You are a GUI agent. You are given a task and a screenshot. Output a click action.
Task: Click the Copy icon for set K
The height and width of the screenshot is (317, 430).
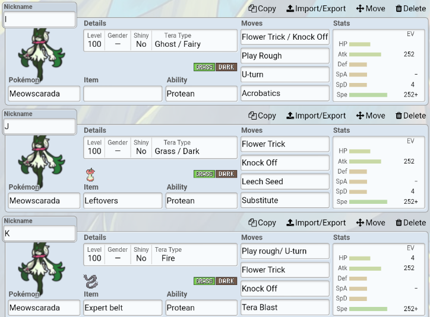pos(252,223)
